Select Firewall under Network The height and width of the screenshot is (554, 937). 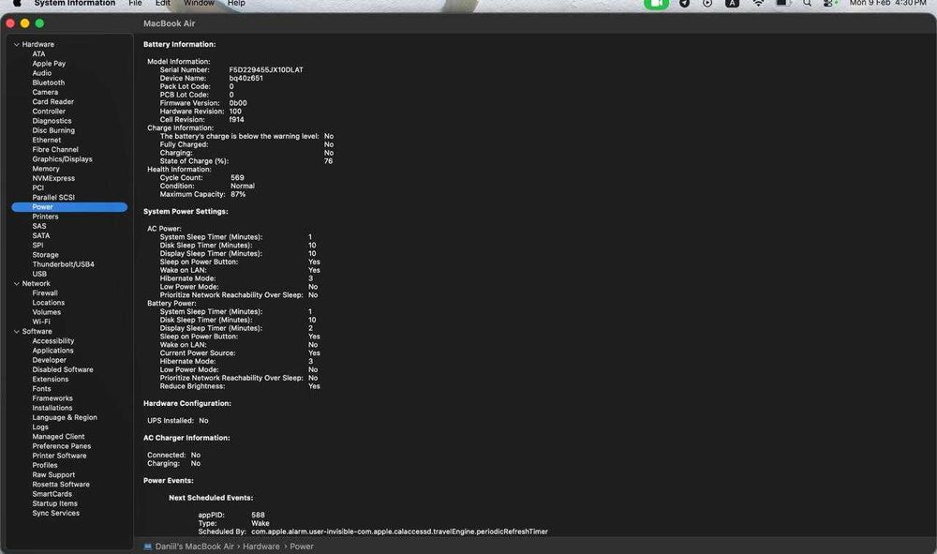(x=45, y=292)
